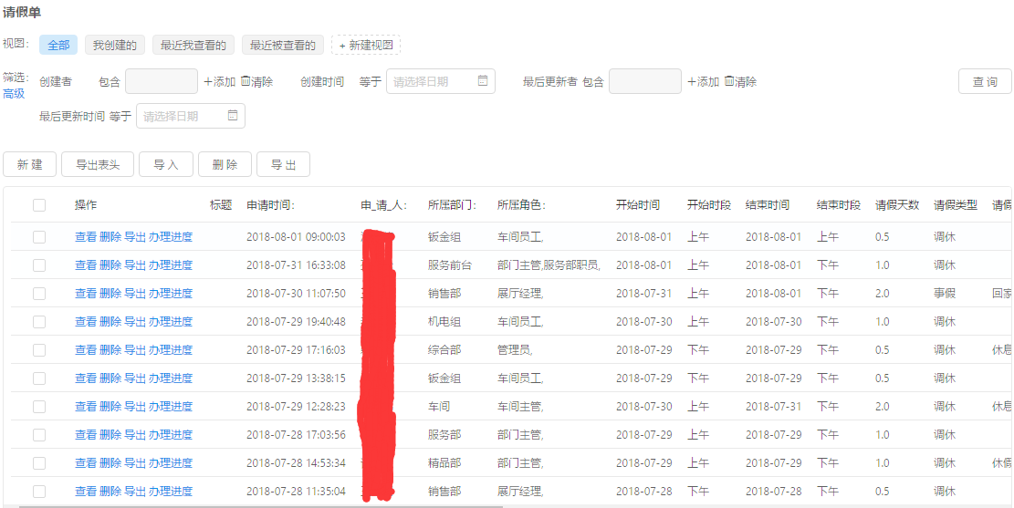Click 清除 trash icon for 最后更新者 filter
The width and height of the screenshot is (1014, 508).
pyautogui.click(x=729, y=81)
